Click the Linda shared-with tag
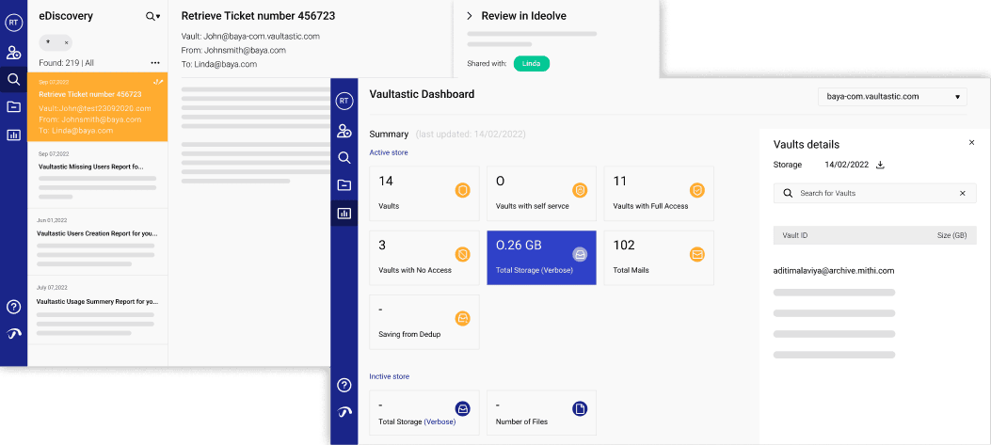The width and height of the screenshot is (991, 445). pos(532,63)
